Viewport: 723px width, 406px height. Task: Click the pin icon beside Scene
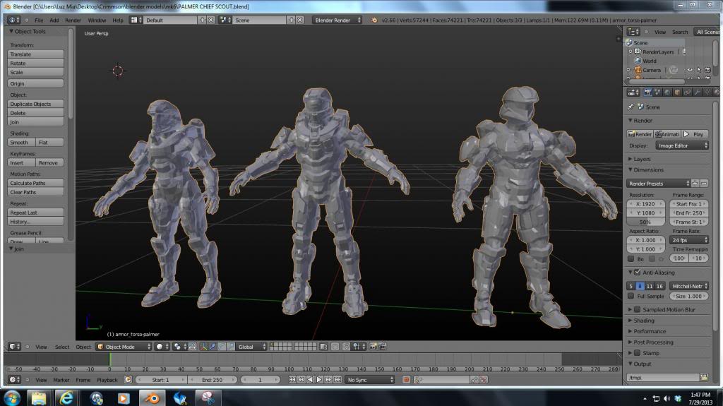pyautogui.click(x=631, y=107)
